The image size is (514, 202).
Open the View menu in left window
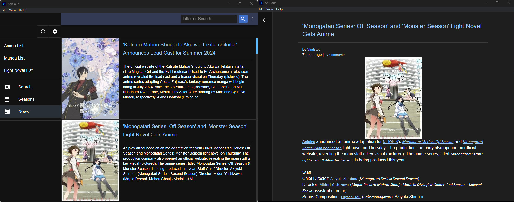click(x=13, y=10)
